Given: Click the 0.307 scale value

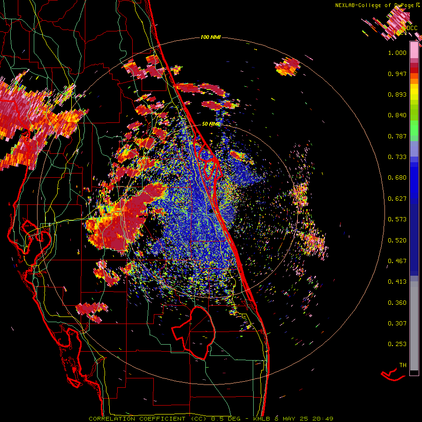Looking at the screenshot, I should point(397,324).
